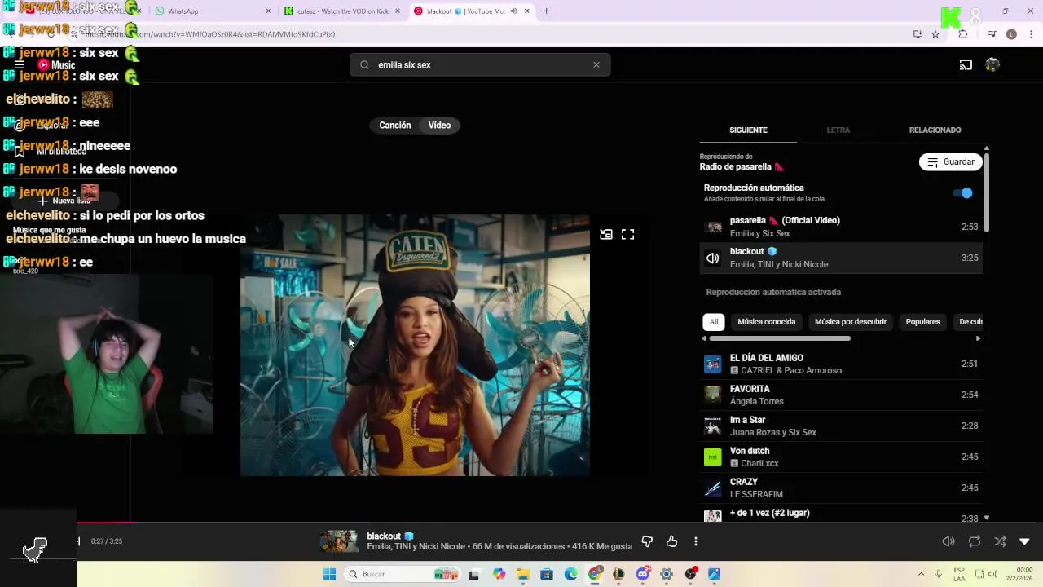Open File Explorer from taskbar
This screenshot has height=587, width=1043.
point(522,574)
